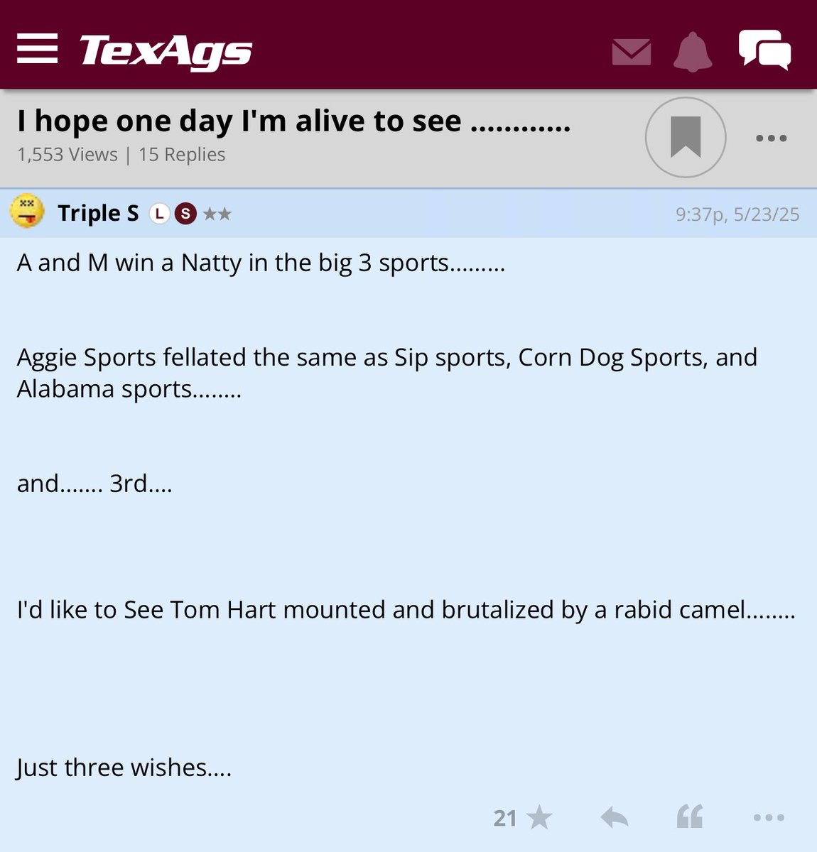Reply to the post with arrow icon

pyautogui.click(x=615, y=818)
